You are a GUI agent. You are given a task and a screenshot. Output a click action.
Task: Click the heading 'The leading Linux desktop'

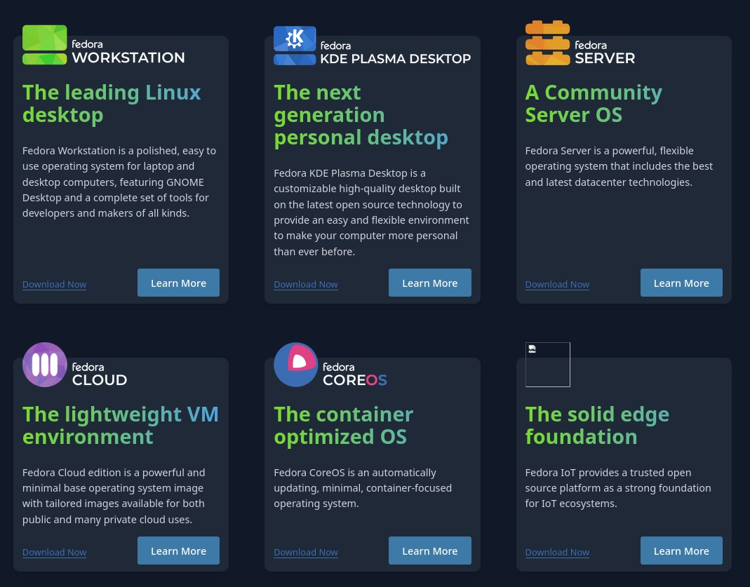click(x=112, y=104)
